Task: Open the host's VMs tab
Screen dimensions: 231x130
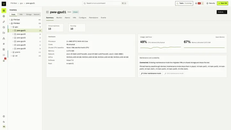Action: click(x=74, y=18)
